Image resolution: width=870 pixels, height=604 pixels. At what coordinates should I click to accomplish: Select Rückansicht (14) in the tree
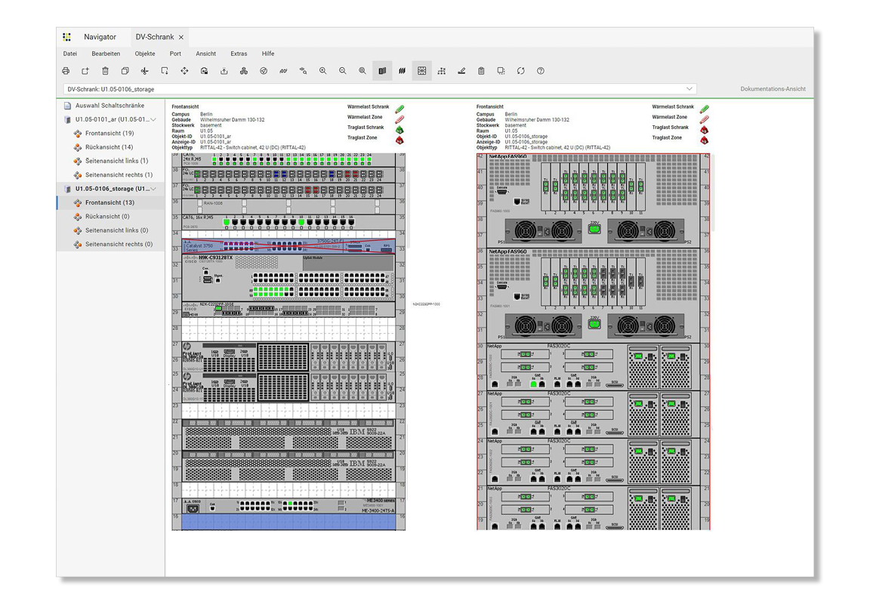tap(109, 147)
